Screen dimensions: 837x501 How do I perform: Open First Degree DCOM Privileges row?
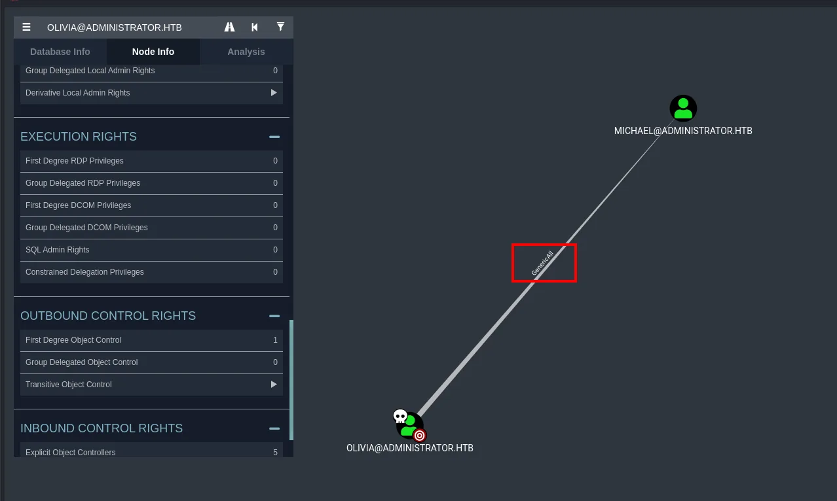coord(151,205)
